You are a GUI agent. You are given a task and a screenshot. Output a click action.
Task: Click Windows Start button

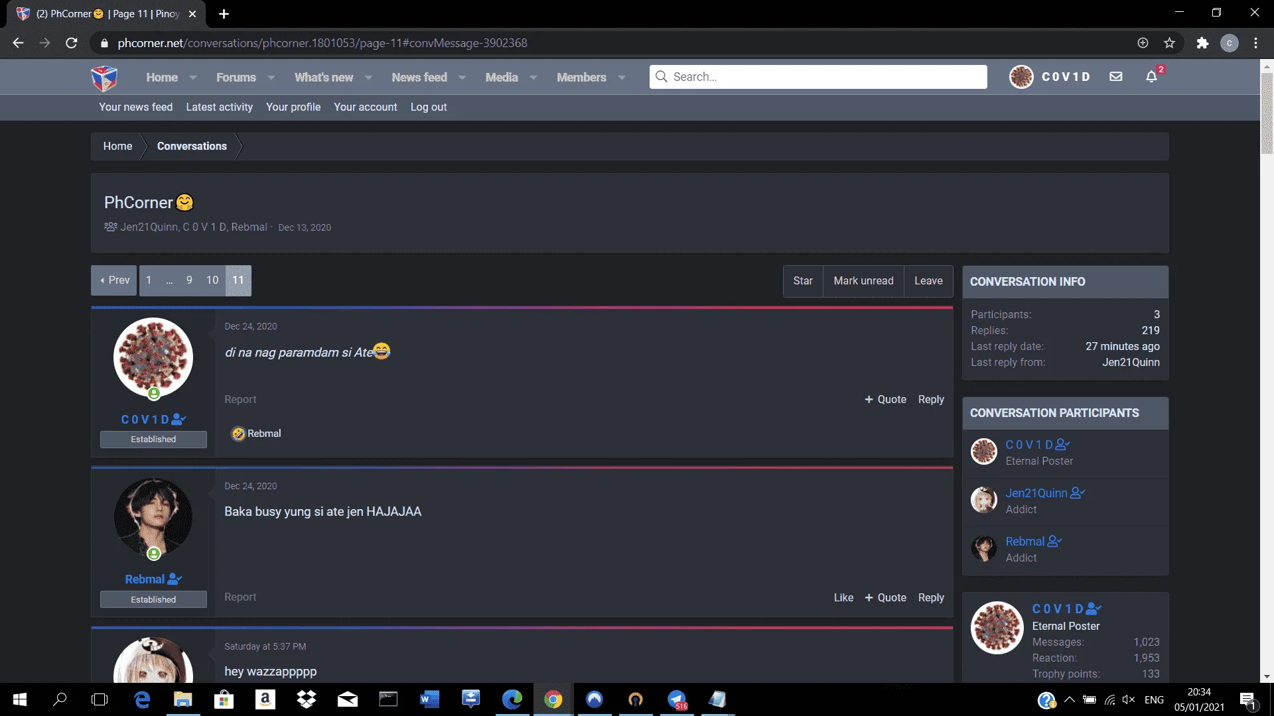[x=20, y=699]
